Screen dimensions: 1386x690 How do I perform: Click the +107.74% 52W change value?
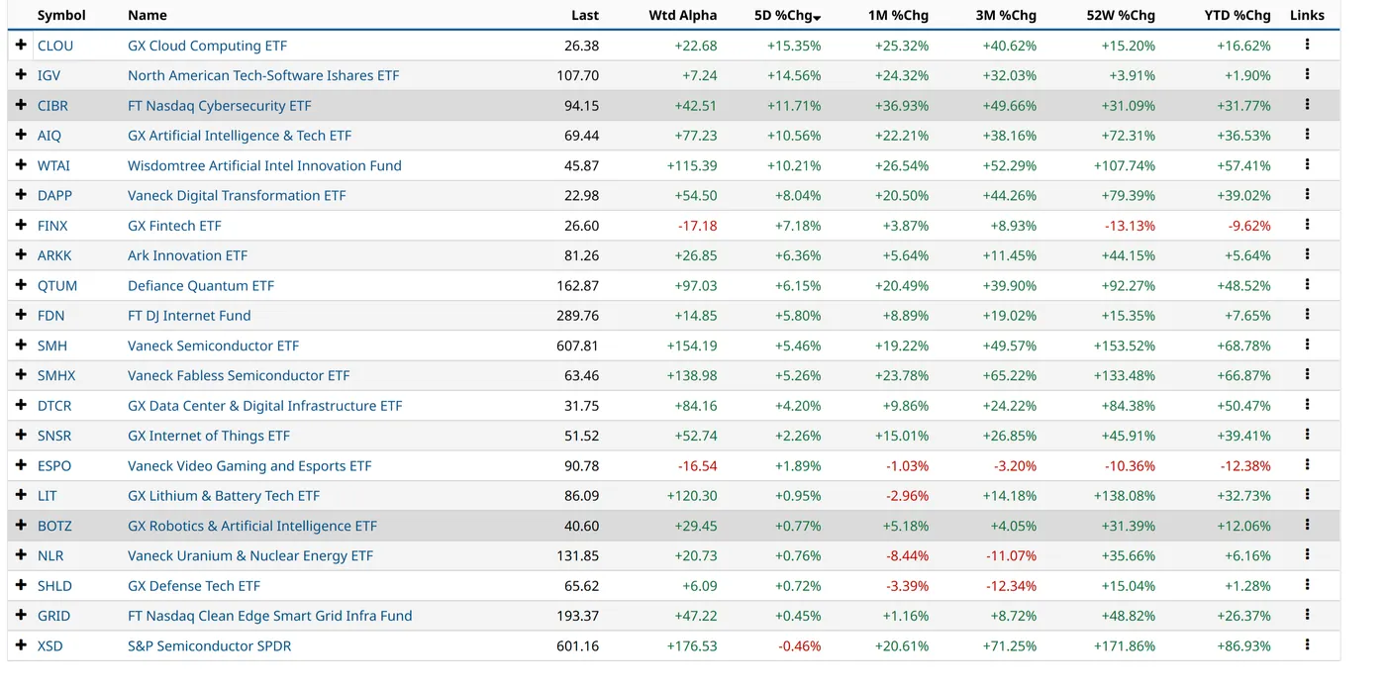1125,165
